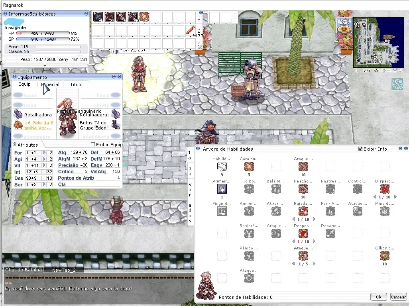Select the Tiro Bo... skill icon
Viewport: 409px width, 306px height.
(249, 189)
